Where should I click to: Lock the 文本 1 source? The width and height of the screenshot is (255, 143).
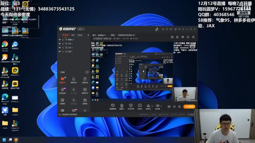63,44
